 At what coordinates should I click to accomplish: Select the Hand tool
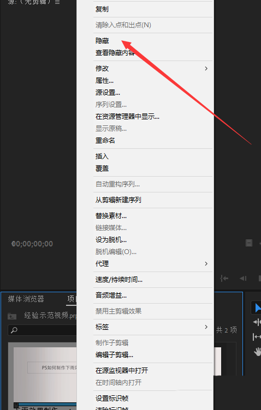pos(258,352)
